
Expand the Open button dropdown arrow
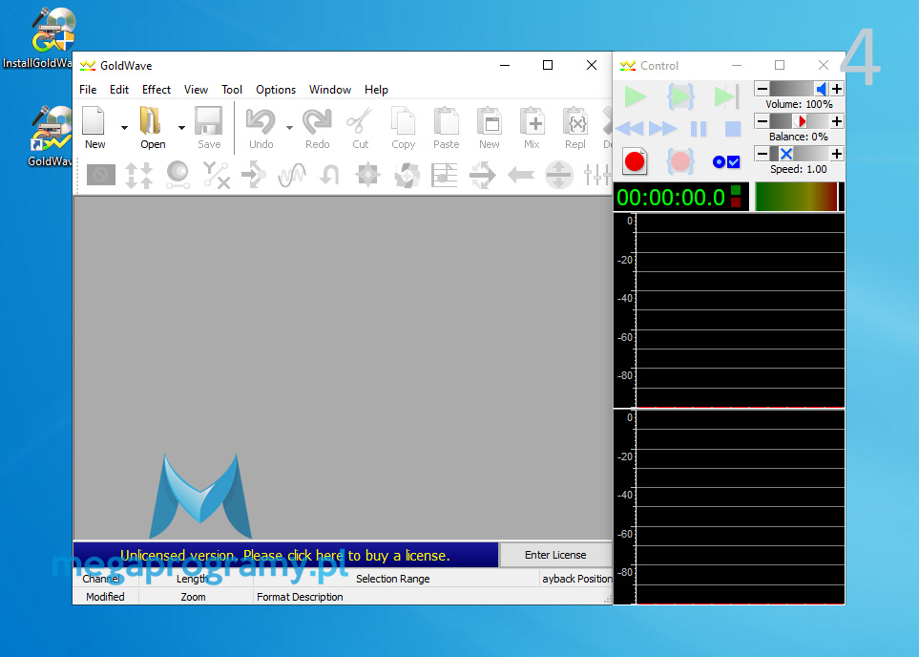181,127
